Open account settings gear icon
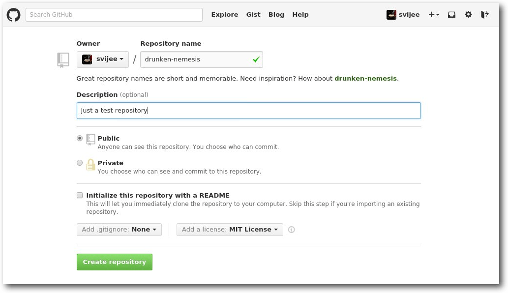Viewport: 508px width, 293px height. (x=468, y=15)
